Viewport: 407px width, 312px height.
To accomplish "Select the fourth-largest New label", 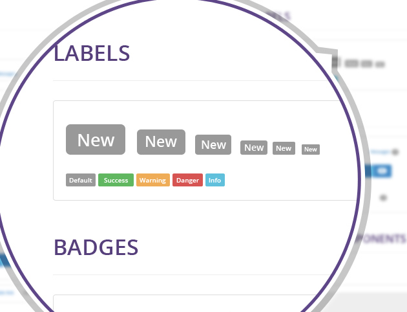I will pos(254,148).
